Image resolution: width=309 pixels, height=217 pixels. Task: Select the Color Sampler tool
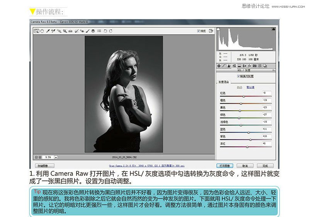coord(53,31)
